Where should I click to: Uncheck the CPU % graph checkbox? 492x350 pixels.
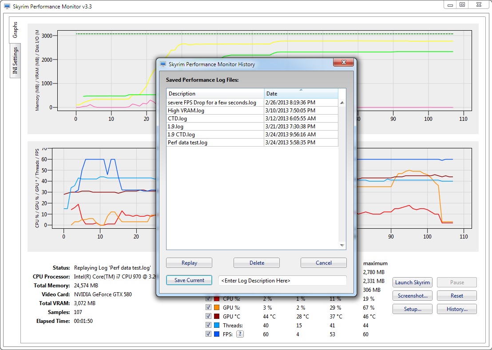(209, 298)
